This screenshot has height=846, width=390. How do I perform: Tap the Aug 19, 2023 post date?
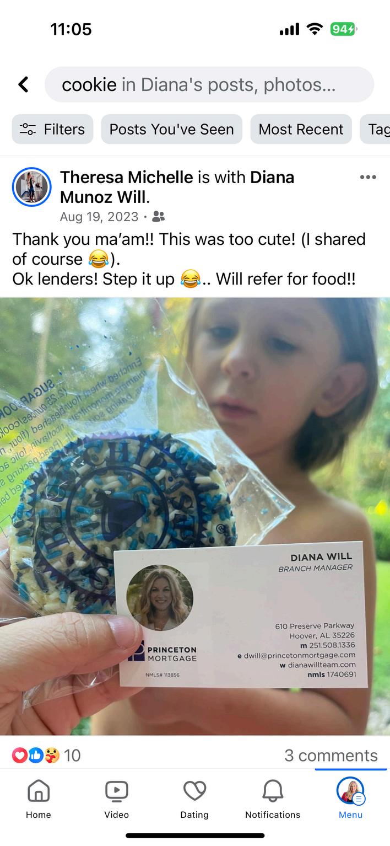pyautogui.click(x=99, y=217)
